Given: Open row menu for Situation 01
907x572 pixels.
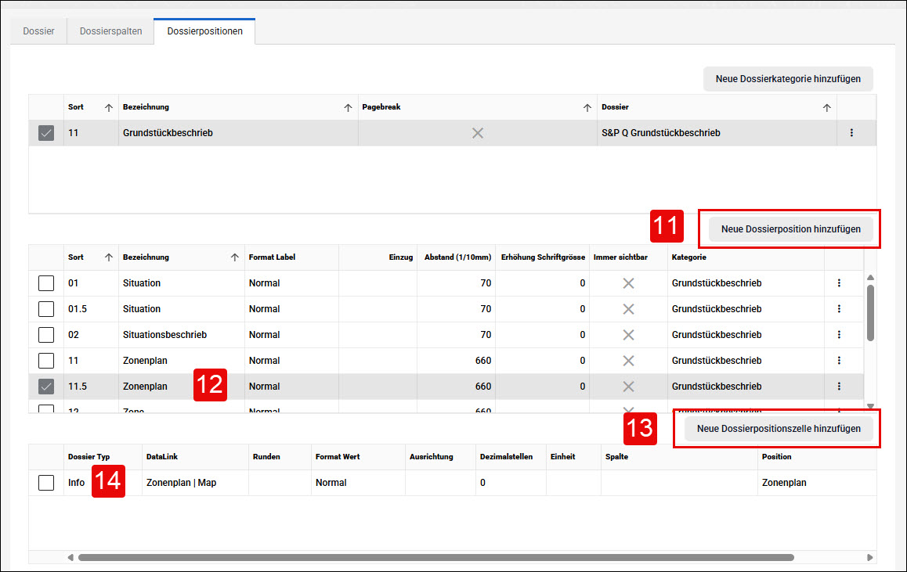Looking at the screenshot, I should [839, 283].
